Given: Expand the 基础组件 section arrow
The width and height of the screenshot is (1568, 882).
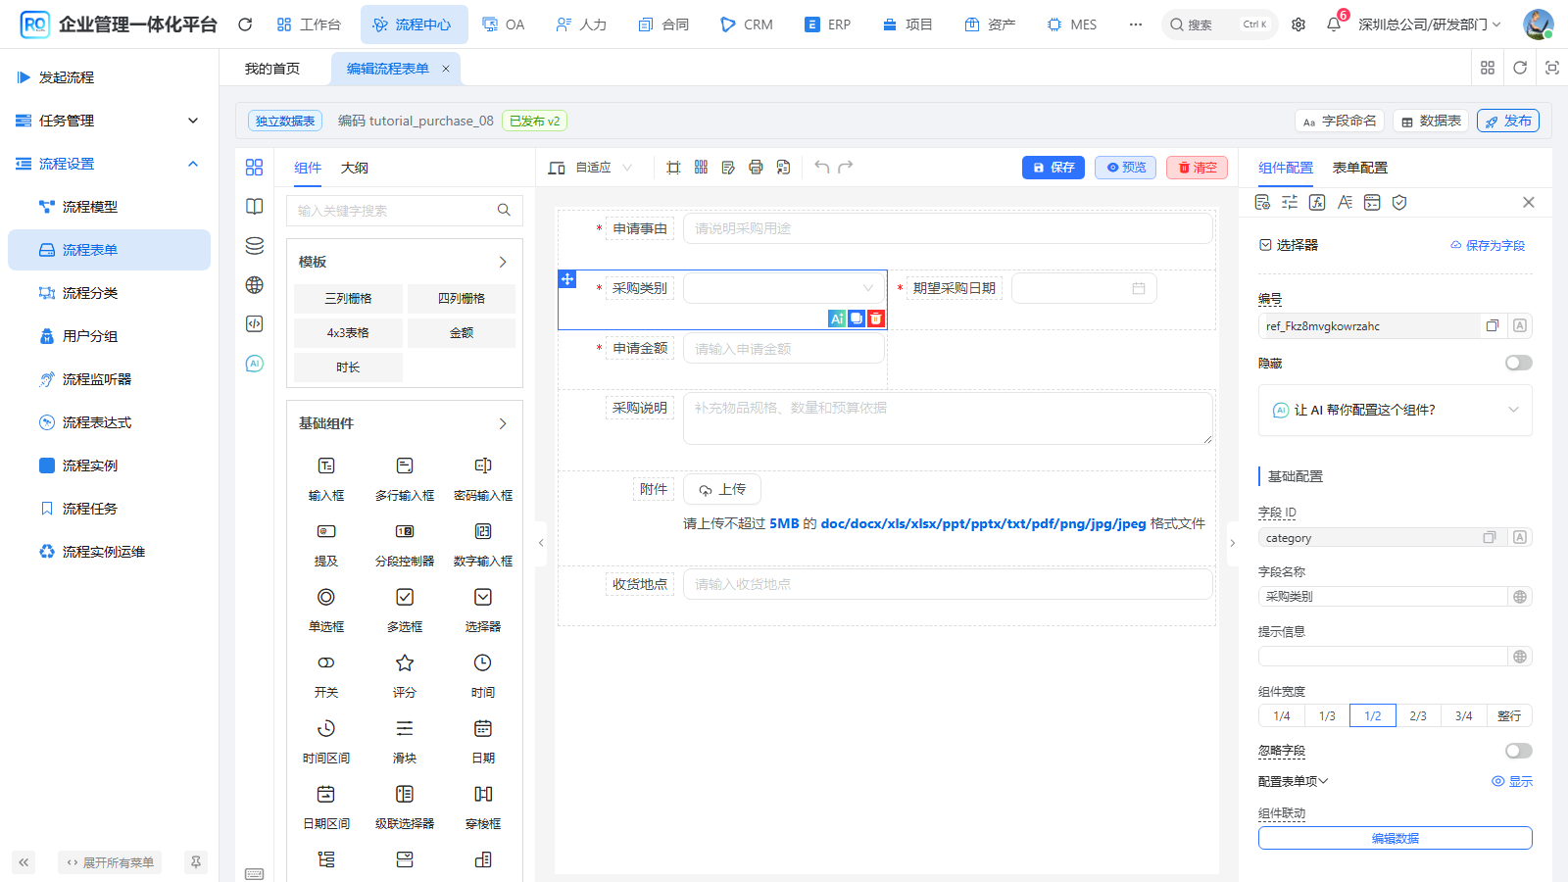Looking at the screenshot, I should pyautogui.click(x=503, y=423).
